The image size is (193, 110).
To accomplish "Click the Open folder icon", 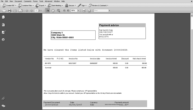I will [x=4, y=11].
